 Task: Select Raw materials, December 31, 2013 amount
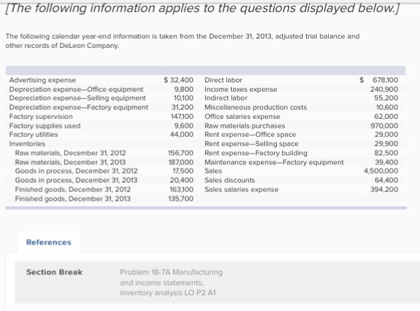click(181, 162)
